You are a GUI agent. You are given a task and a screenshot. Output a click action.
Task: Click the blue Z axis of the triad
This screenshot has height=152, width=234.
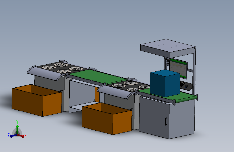(13, 136)
